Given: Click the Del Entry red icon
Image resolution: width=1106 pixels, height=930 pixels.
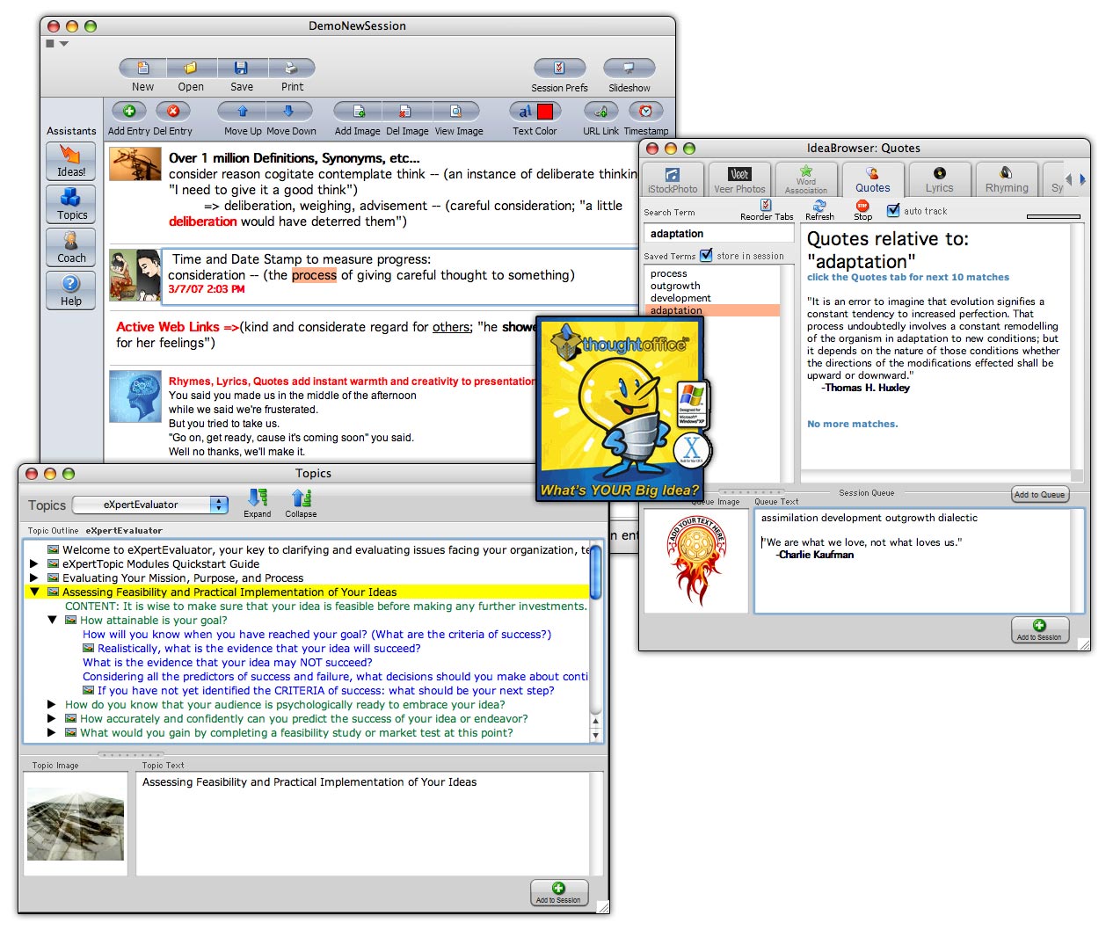Looking at the screenshot, I should (x=173, y=112).
